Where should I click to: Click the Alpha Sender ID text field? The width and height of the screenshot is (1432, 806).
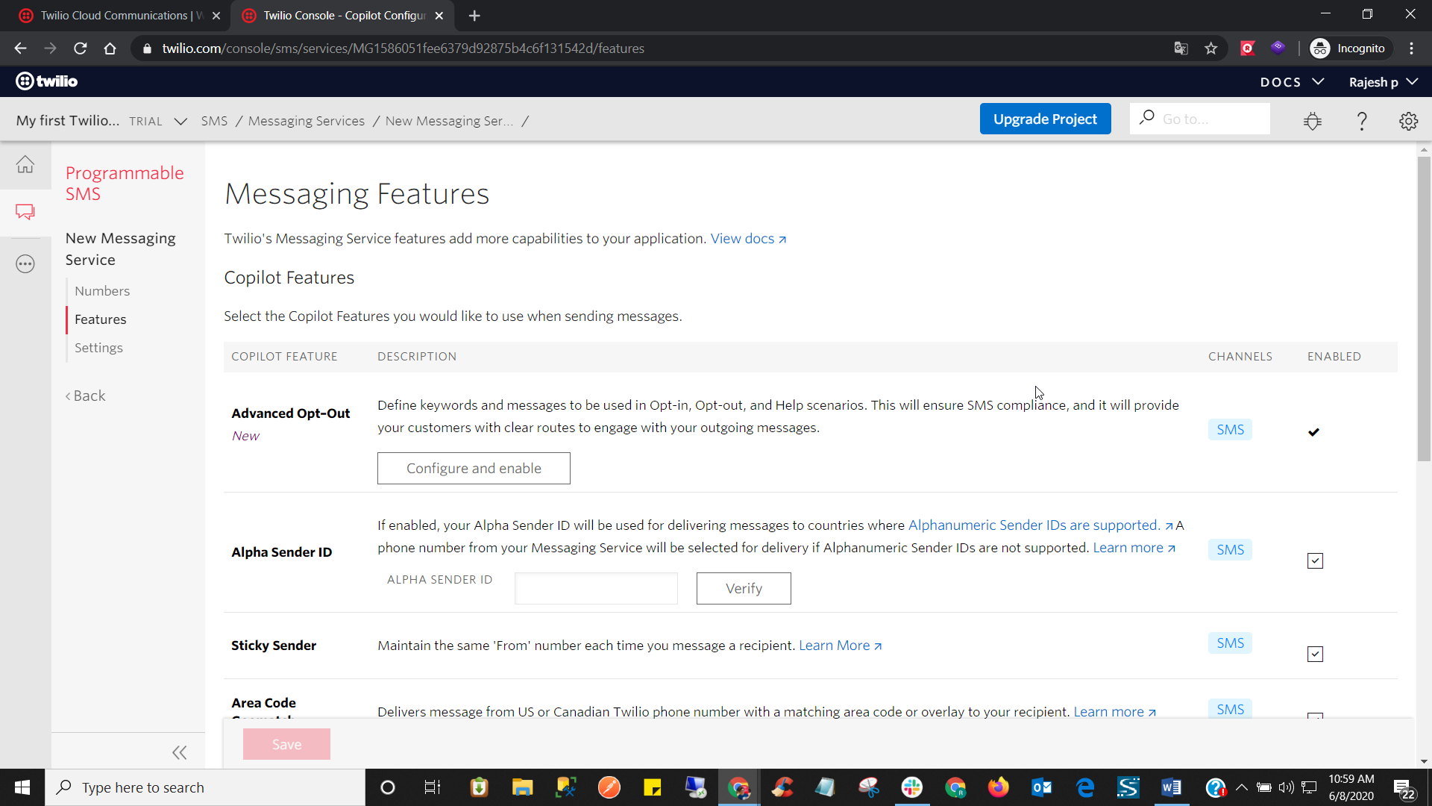pos(596,588)
